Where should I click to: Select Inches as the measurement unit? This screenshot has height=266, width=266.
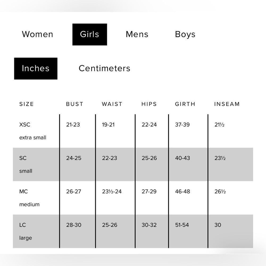tap(36, 68)
